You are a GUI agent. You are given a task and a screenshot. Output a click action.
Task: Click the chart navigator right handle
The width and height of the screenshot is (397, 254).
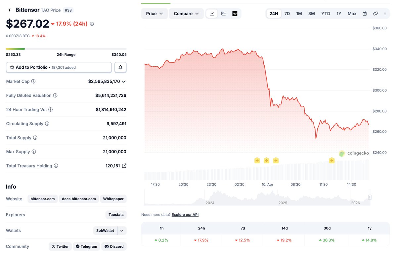click(370, 197)
